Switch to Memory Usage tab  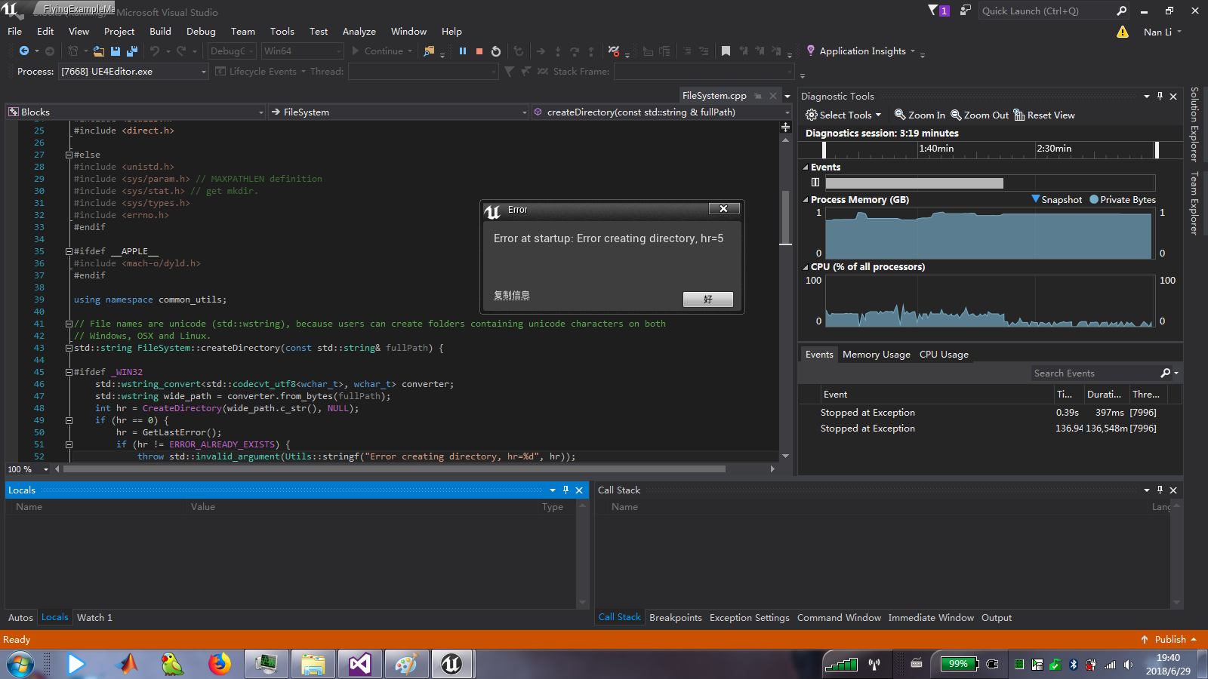tap(876, 354)
